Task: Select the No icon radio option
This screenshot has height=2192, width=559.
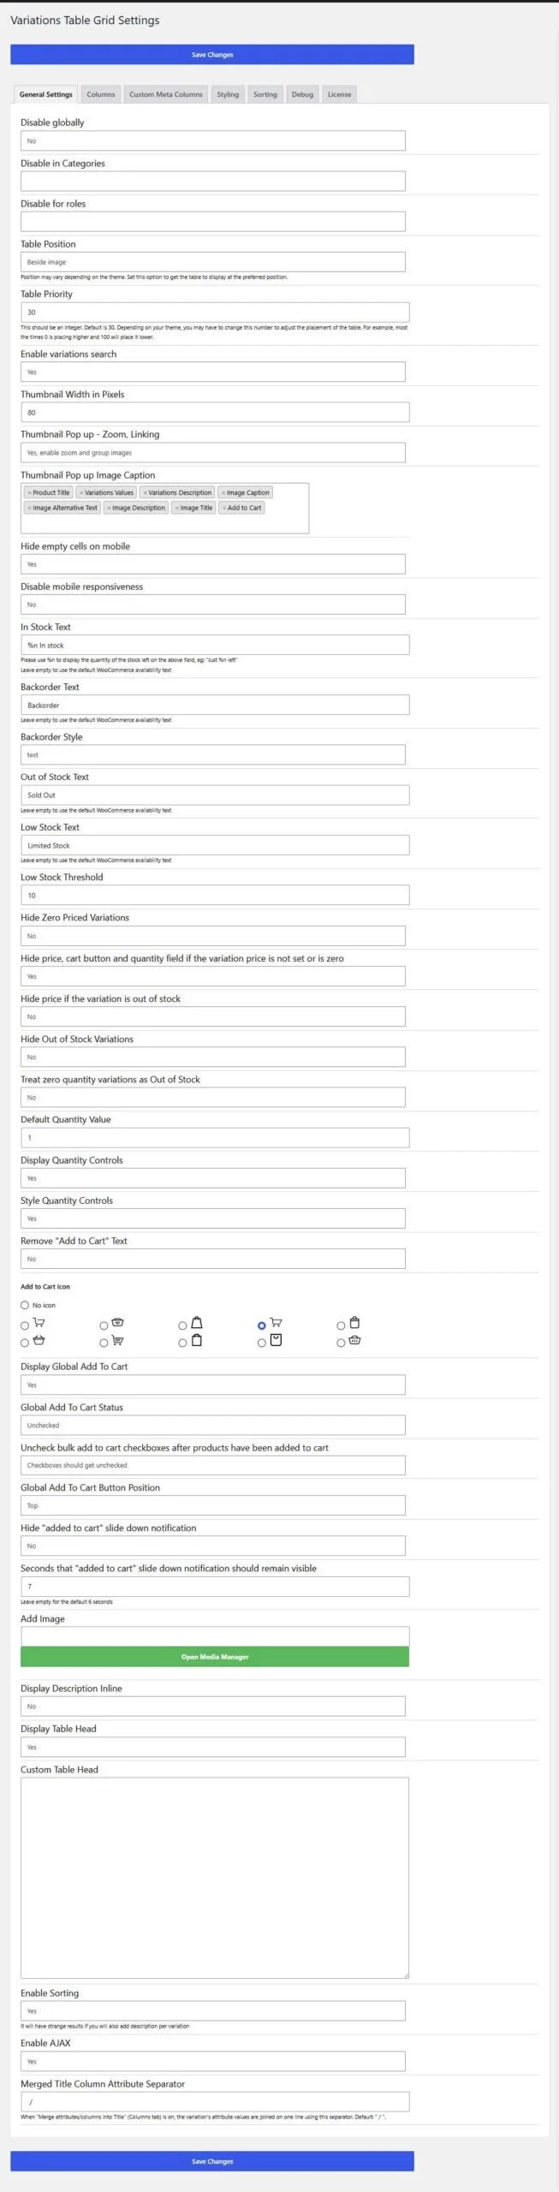Action: pos(25,1305)
